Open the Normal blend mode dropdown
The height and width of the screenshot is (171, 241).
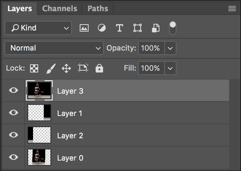pos(54,48)
